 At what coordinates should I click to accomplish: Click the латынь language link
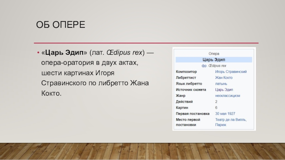click(222, 84)
